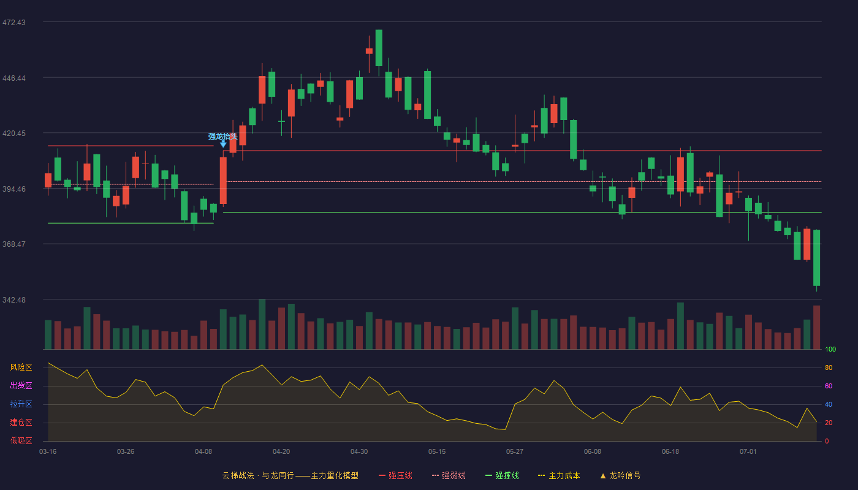Click the 07-01 date axis label

pyautogui.click(x=748, y=451)
